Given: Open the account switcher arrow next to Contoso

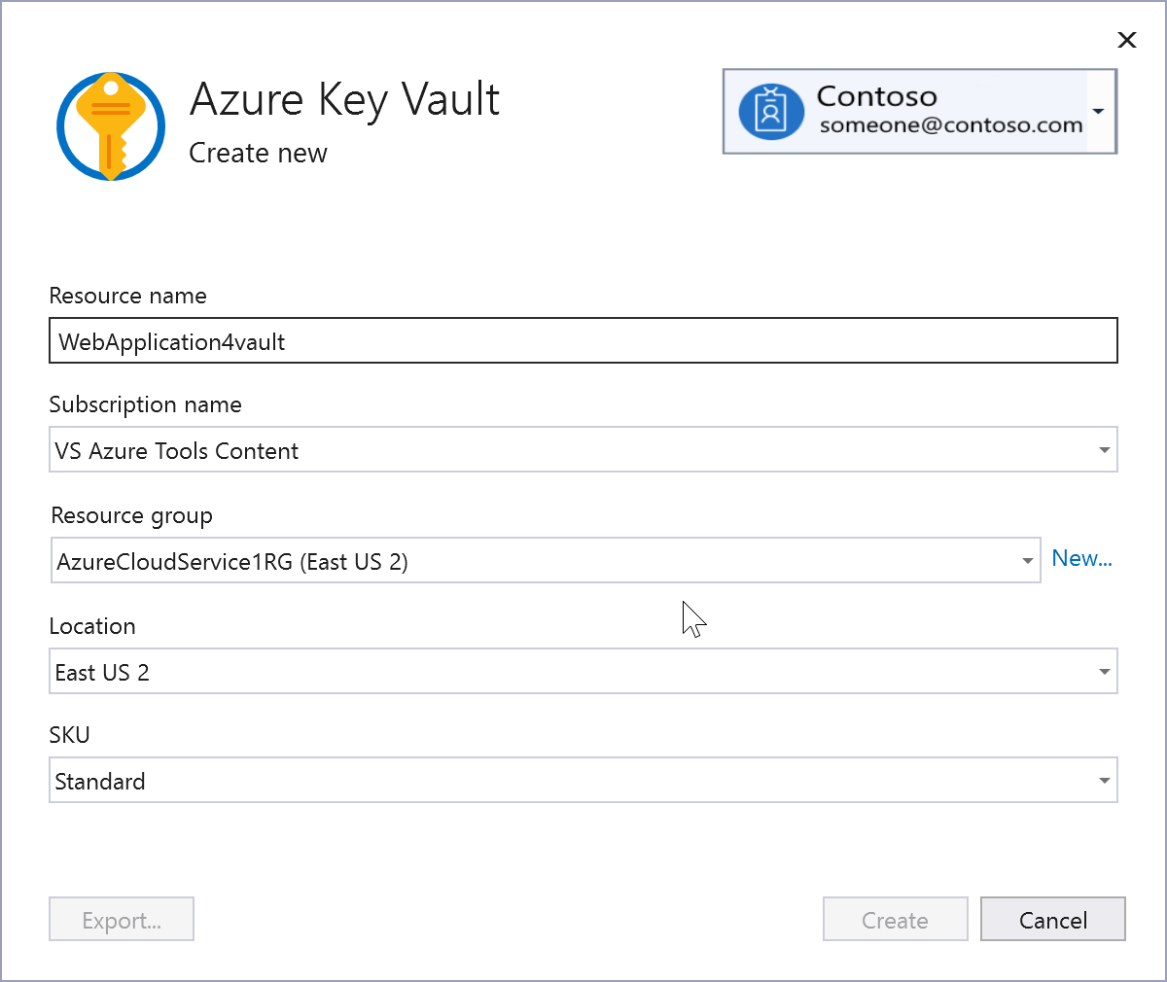Looking at the screenshot, I should tap(1100, 111).
